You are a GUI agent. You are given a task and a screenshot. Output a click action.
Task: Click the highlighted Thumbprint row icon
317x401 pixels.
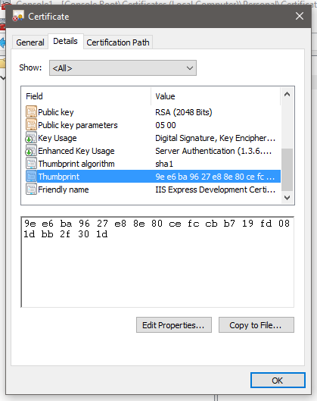[31, 177]
